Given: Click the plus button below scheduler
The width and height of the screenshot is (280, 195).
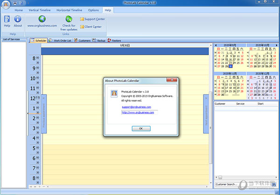Looking at the screenshot, I should (x=40, y=187).
